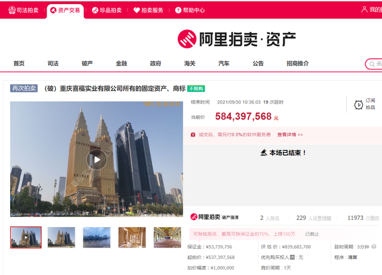Click the 不限购 green badge
The height and width of the screenshot is (275, 382).
pos(196,88)
